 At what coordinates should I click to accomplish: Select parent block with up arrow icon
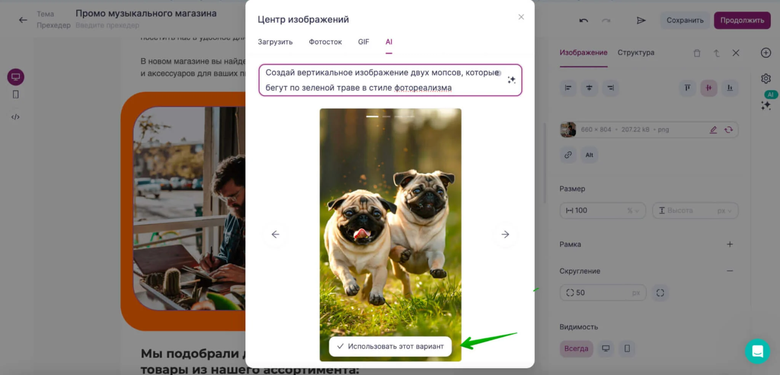716,53
